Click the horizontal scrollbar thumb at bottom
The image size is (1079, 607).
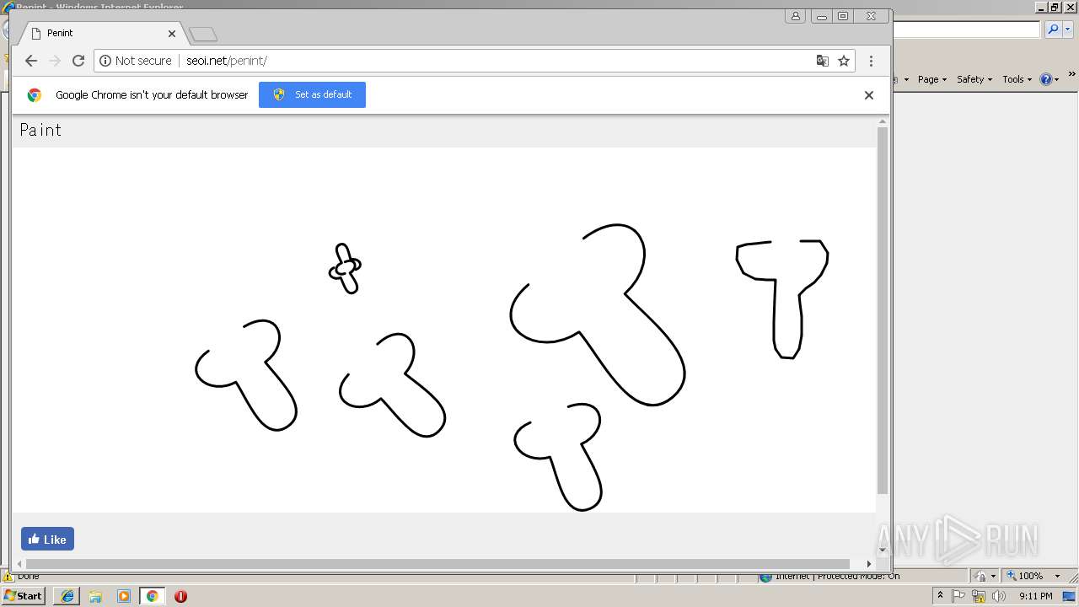click(438, 563)
